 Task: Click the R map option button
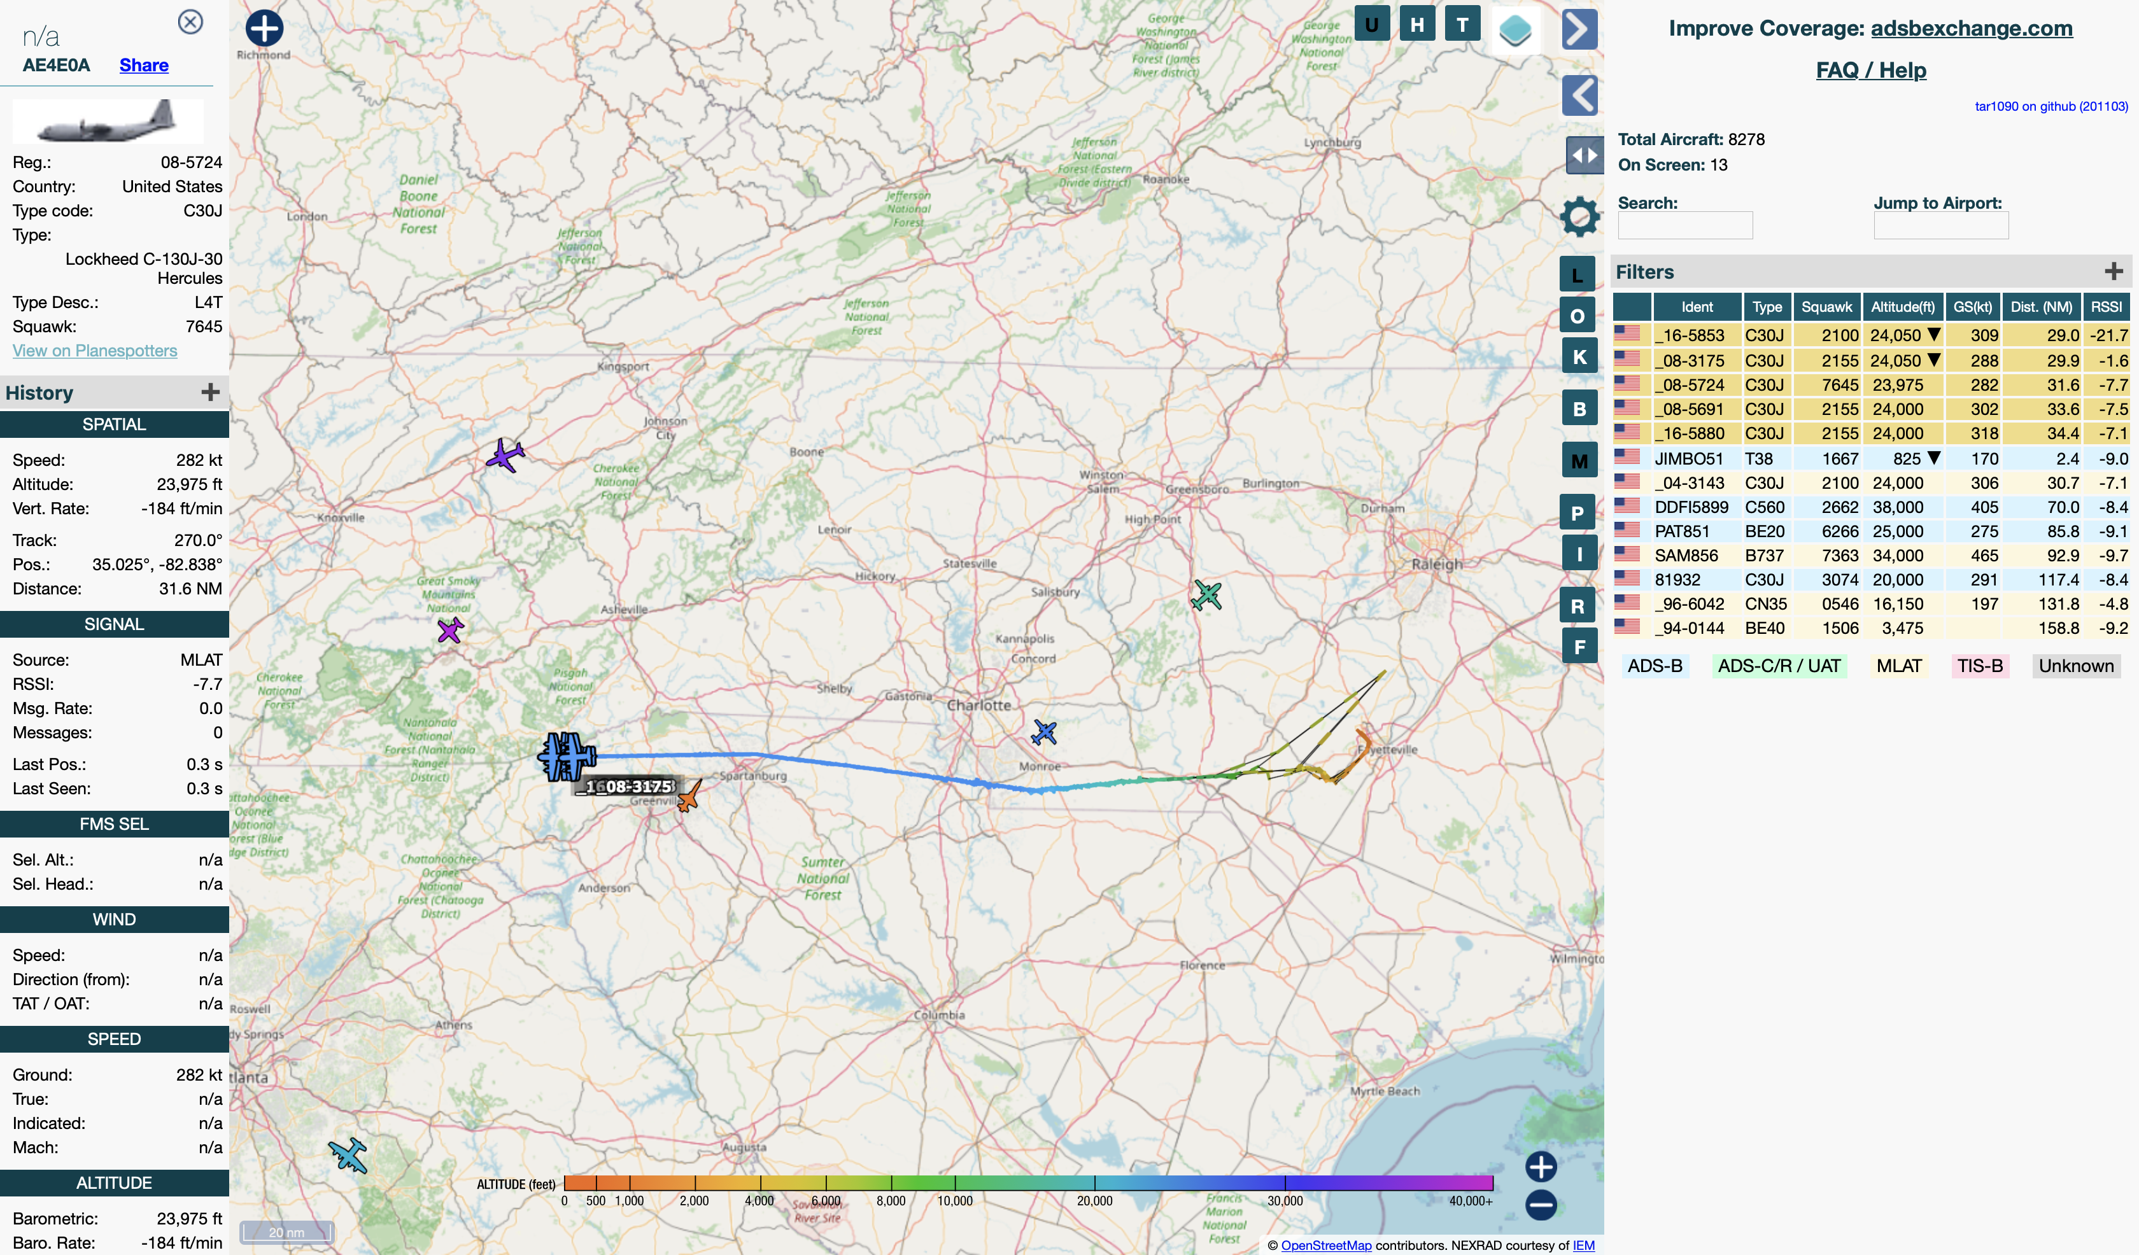tap(1577, 606)
